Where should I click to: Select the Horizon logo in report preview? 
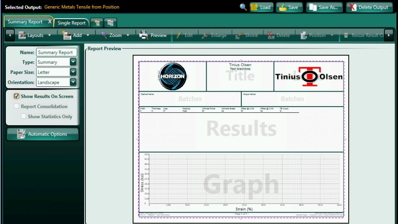pos(172,76)
